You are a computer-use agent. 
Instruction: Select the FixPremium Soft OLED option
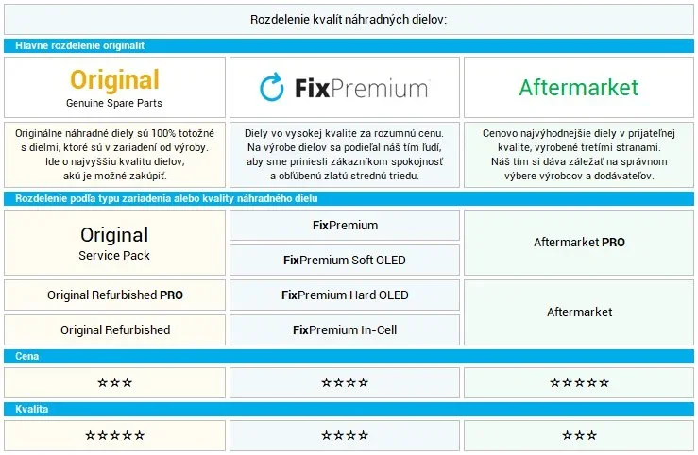[345, 260]
